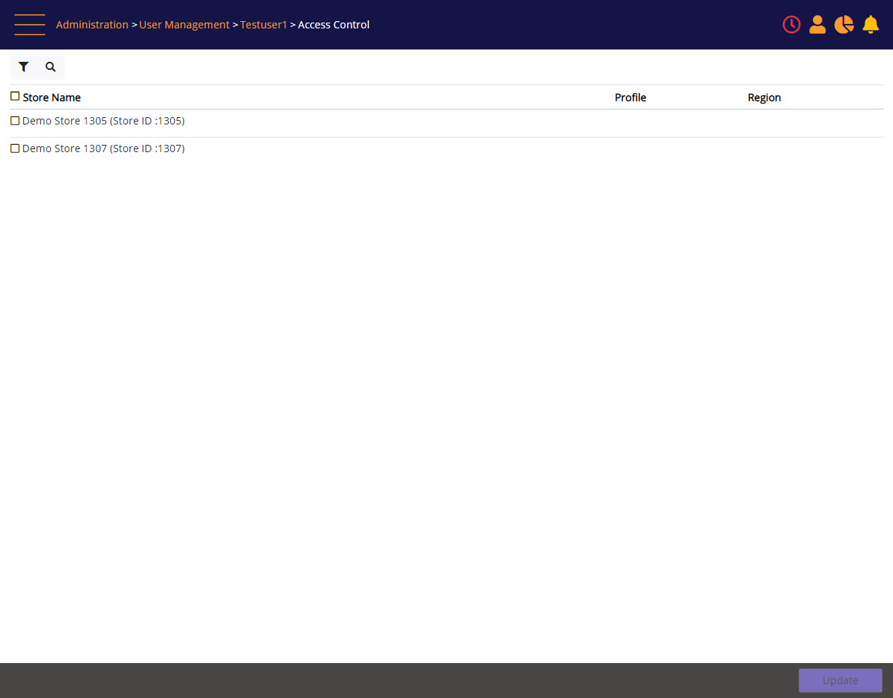Click the Profile column header
The width and height of the screenshot is (893, 698).
click(x=630, y=98)
